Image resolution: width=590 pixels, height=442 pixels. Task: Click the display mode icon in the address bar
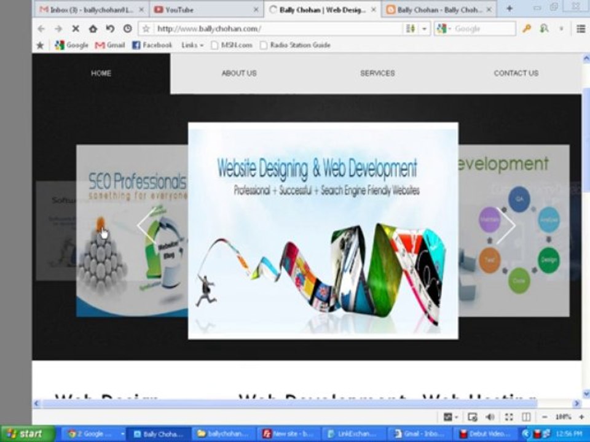(x=410, y=29)
